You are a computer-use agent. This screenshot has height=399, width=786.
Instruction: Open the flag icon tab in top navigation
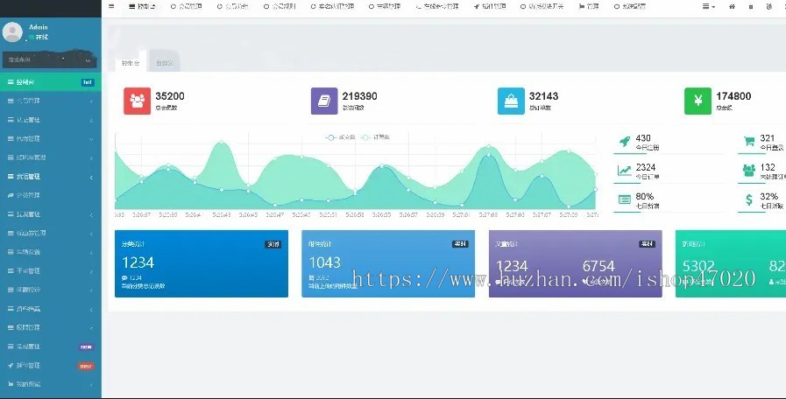(x=589, y=6)
